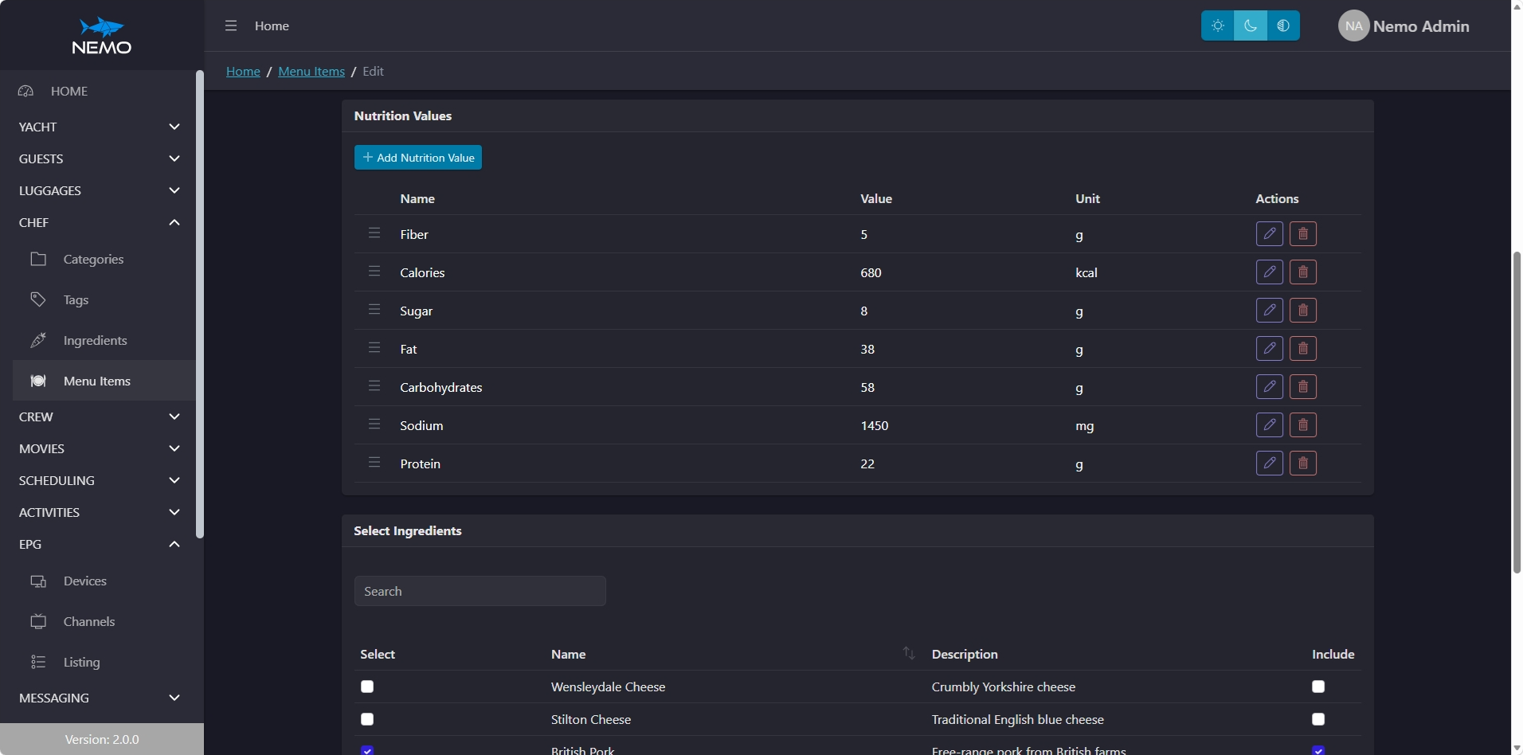Expand the GUESTS sidebar section
The image size is (1523, 755).
click(x=100, y=158)
